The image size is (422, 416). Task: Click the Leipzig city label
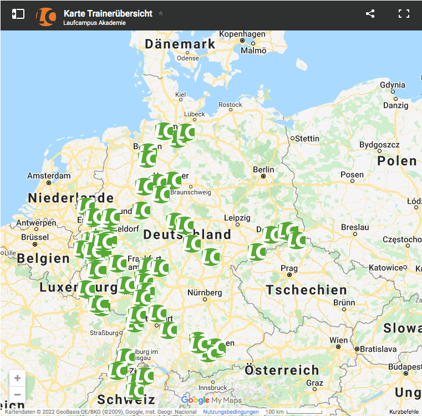point(237,218)
